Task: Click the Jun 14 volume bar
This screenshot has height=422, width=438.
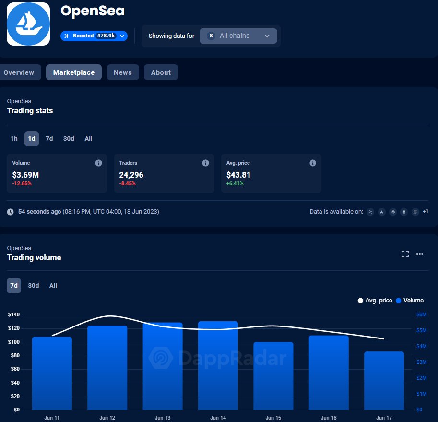Action: [x=218, y=366]
